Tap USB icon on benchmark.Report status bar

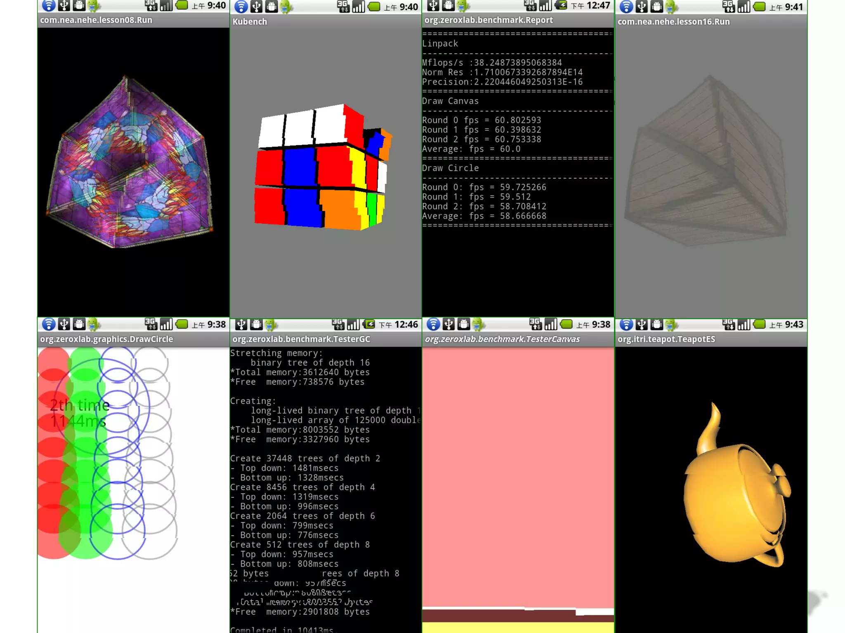click(x=433, y=5)
